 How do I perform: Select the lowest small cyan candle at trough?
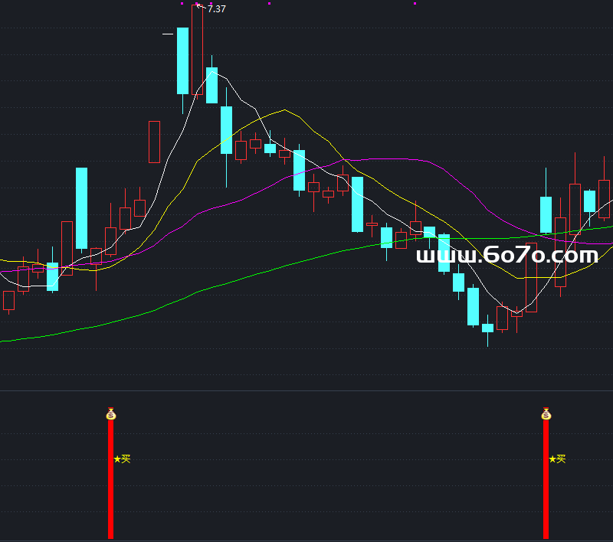(x=487, y=328)
